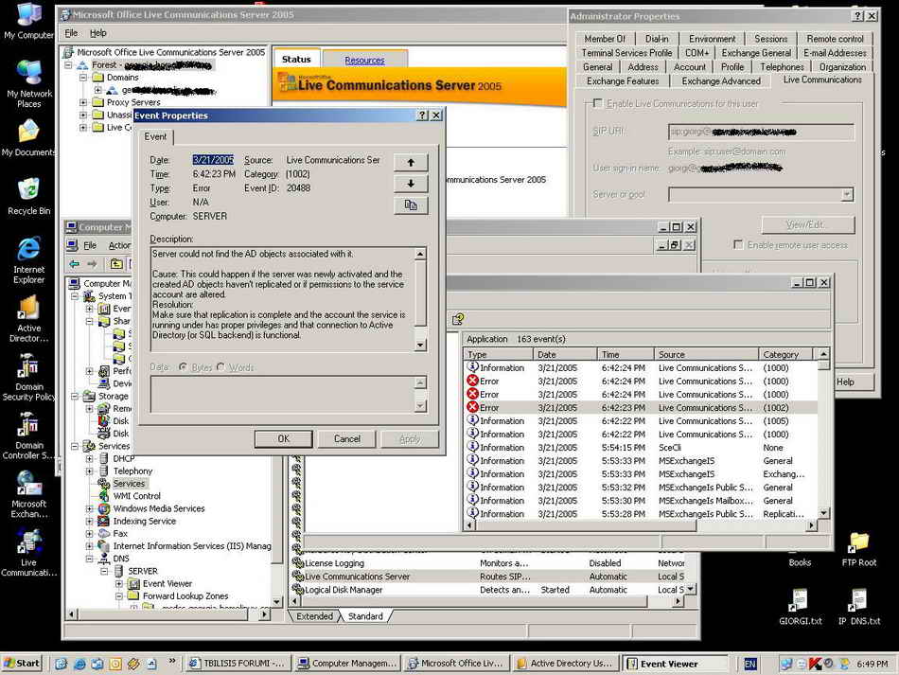Launch Internet Explorer desktop icon
Image resolution: width=899 pixels, height=675 pixels.
coord(28,259)
